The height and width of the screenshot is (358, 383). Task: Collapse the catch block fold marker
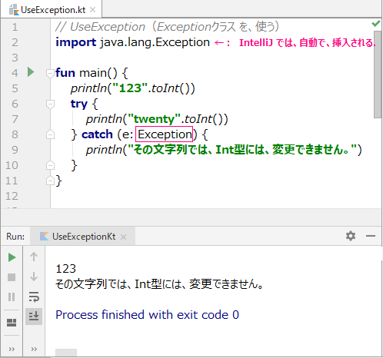coord(50,134)
